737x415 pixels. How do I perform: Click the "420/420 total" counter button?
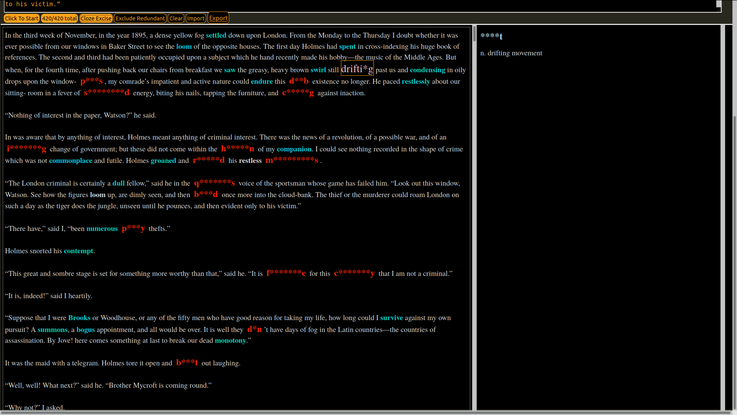pyautogui.click(x=59, y=18)
